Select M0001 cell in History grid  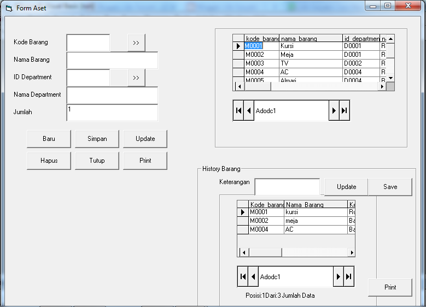pos(266,212)
